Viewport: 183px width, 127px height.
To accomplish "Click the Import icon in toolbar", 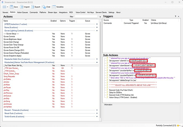I will pyautogui.click(x=22, y=7).
